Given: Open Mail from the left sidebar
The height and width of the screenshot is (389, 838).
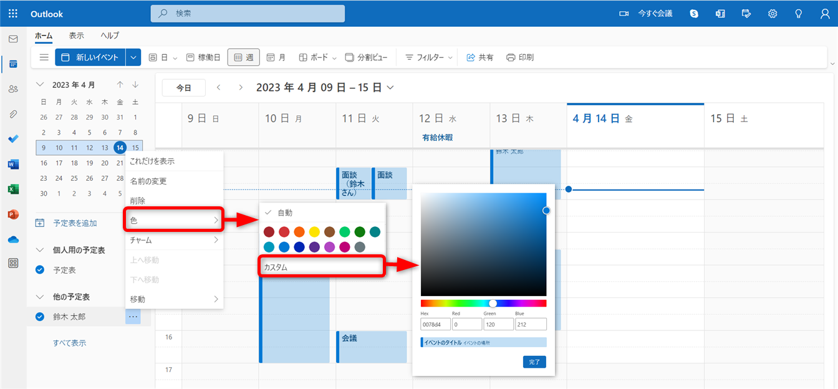Looking at the screenshot, I should point(13,39).
